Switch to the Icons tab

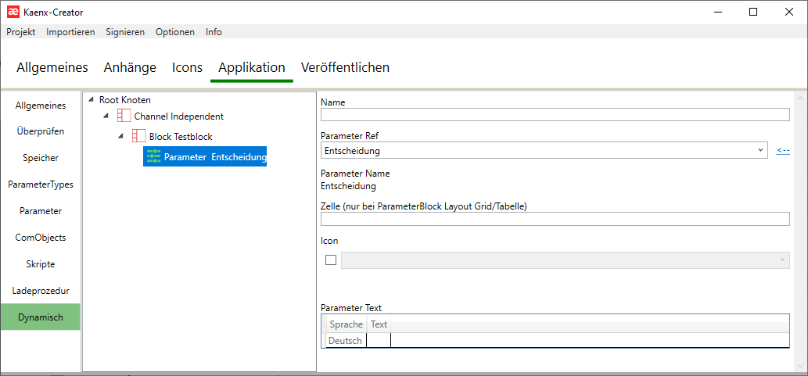coord(187,67)
